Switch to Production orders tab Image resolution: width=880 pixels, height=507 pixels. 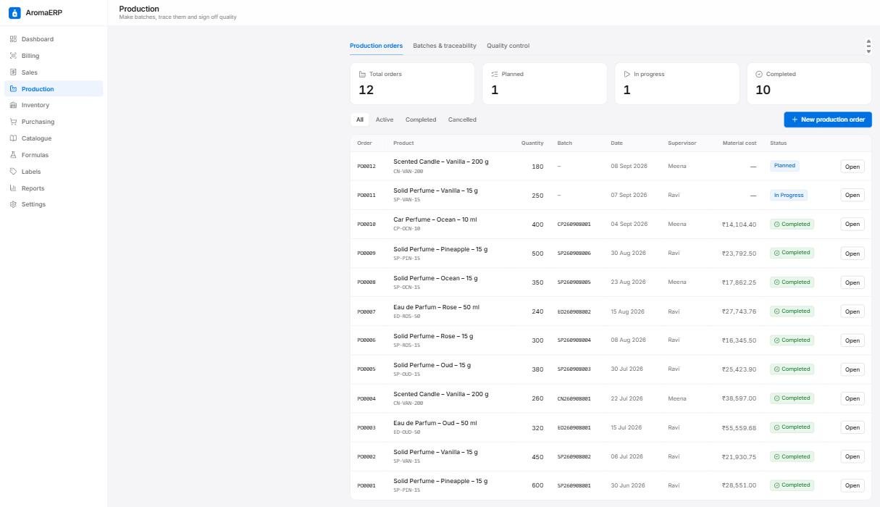(x=376, y=46)
